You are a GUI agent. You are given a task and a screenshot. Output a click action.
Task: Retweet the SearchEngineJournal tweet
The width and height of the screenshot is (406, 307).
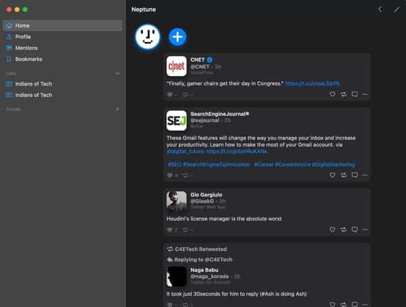[x=343, y=176]
